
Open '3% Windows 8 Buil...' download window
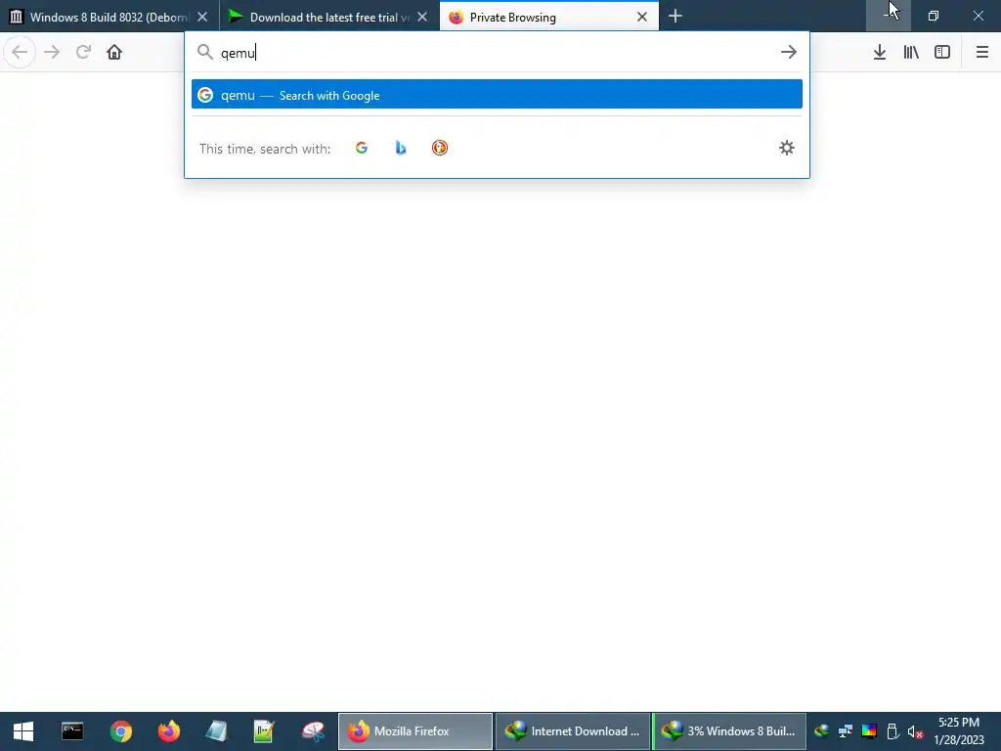(729, 731)
